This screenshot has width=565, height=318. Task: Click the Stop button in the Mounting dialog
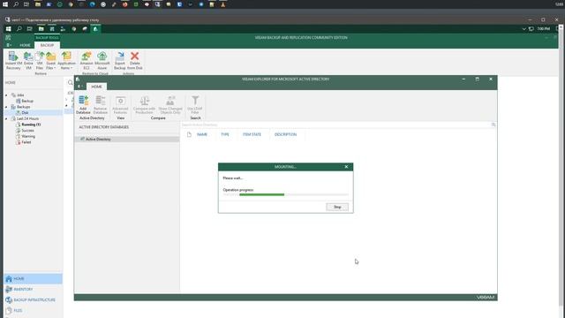(x=337, y=207)
